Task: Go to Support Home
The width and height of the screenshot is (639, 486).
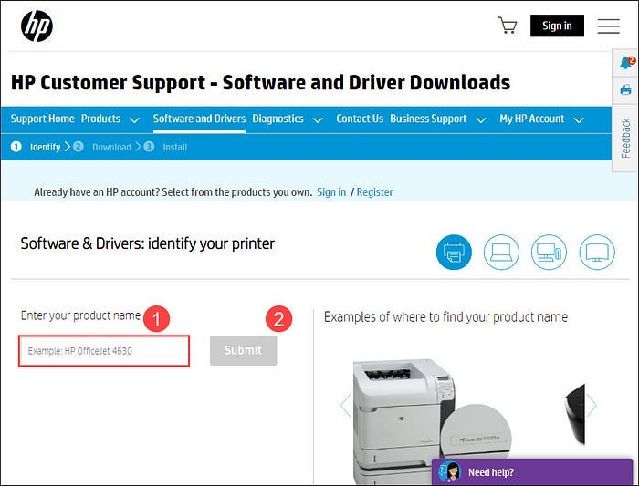Action: click(42, 119)
